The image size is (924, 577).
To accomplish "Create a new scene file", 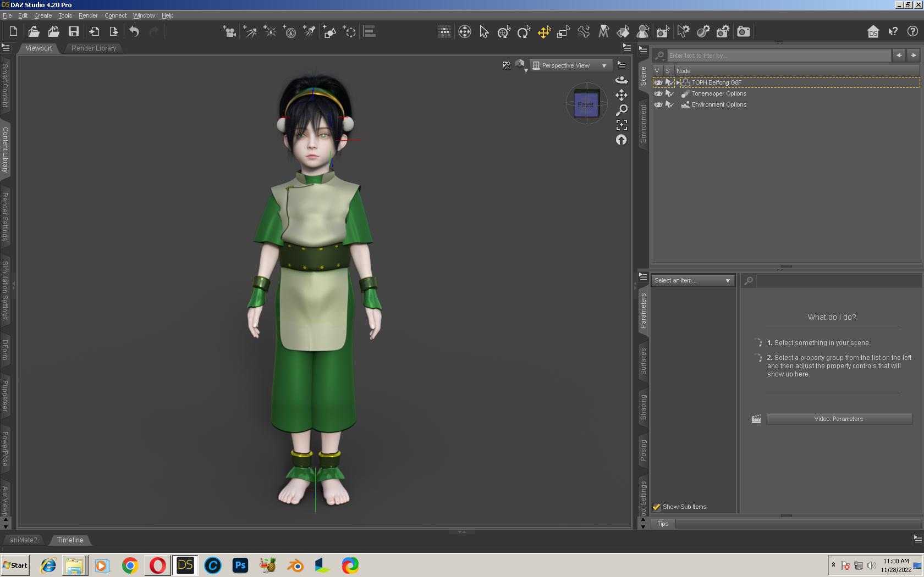I will pyautogui.click(x=13, y=32).
